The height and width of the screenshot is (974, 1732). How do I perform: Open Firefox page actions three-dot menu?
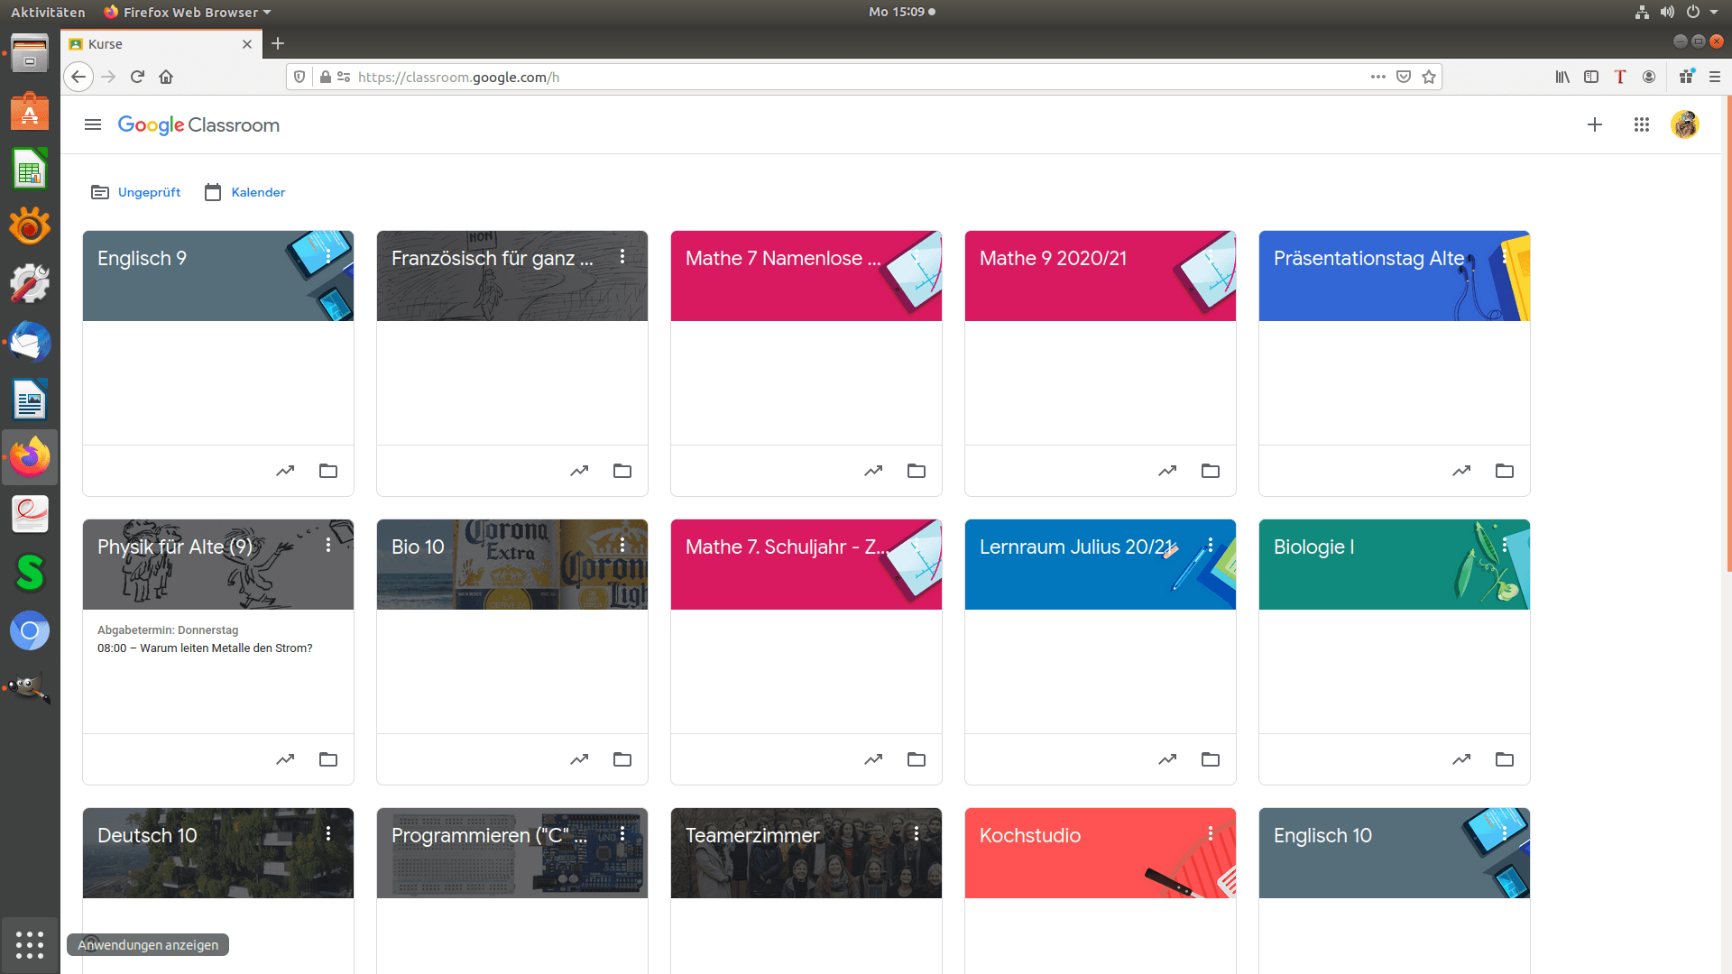(1378, 77)
